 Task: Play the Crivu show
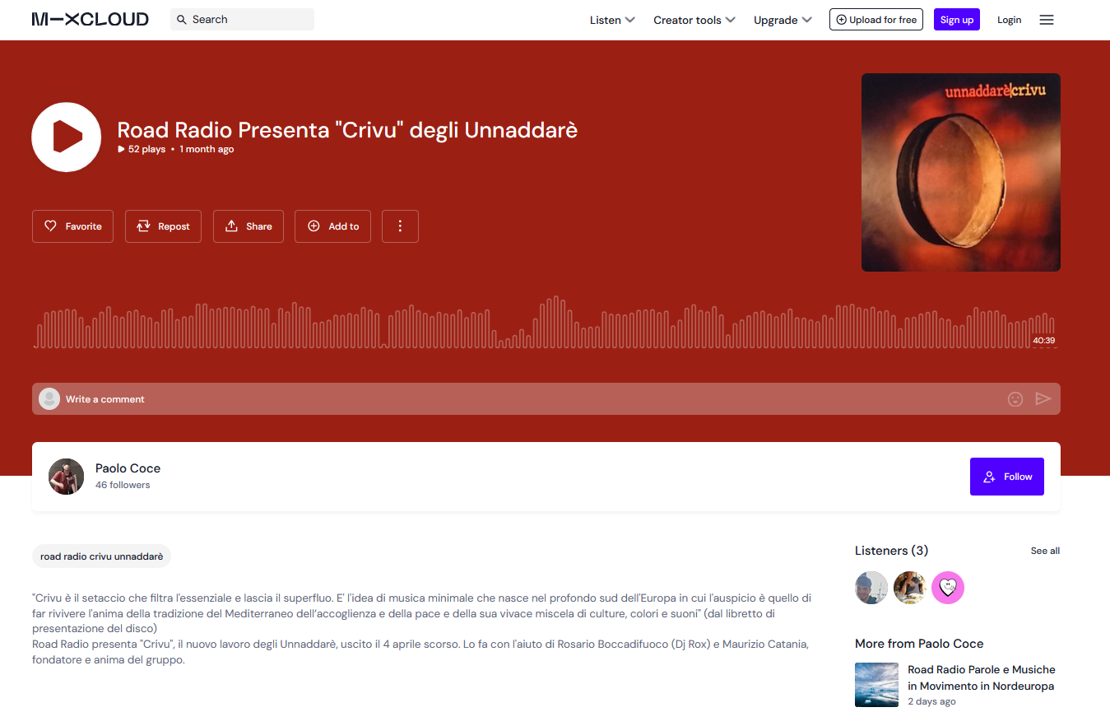click(67, 137)
